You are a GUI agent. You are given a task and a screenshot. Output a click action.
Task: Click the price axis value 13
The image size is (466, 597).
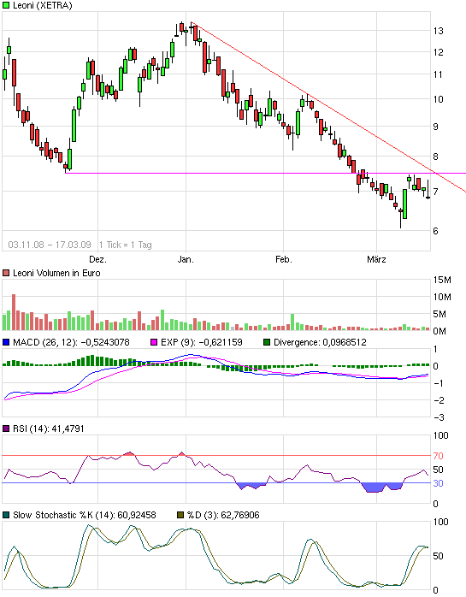coord(438,31)
